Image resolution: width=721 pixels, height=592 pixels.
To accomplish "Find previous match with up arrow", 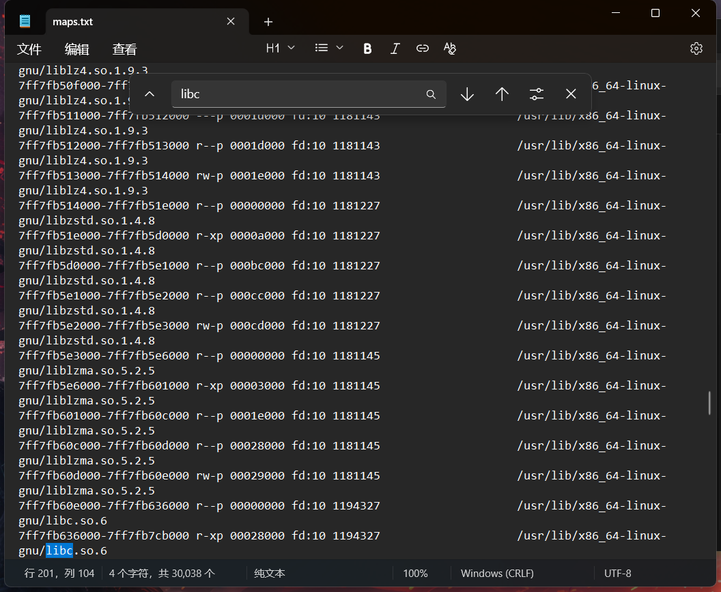I will (502, 94).
